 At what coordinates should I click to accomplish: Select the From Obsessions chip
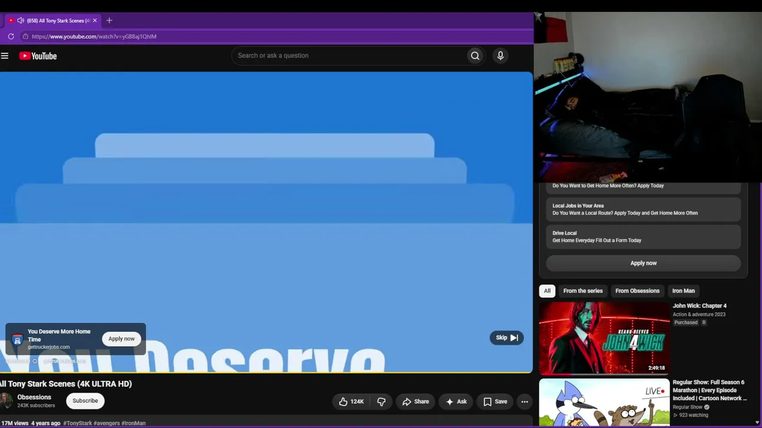(638, 291)
